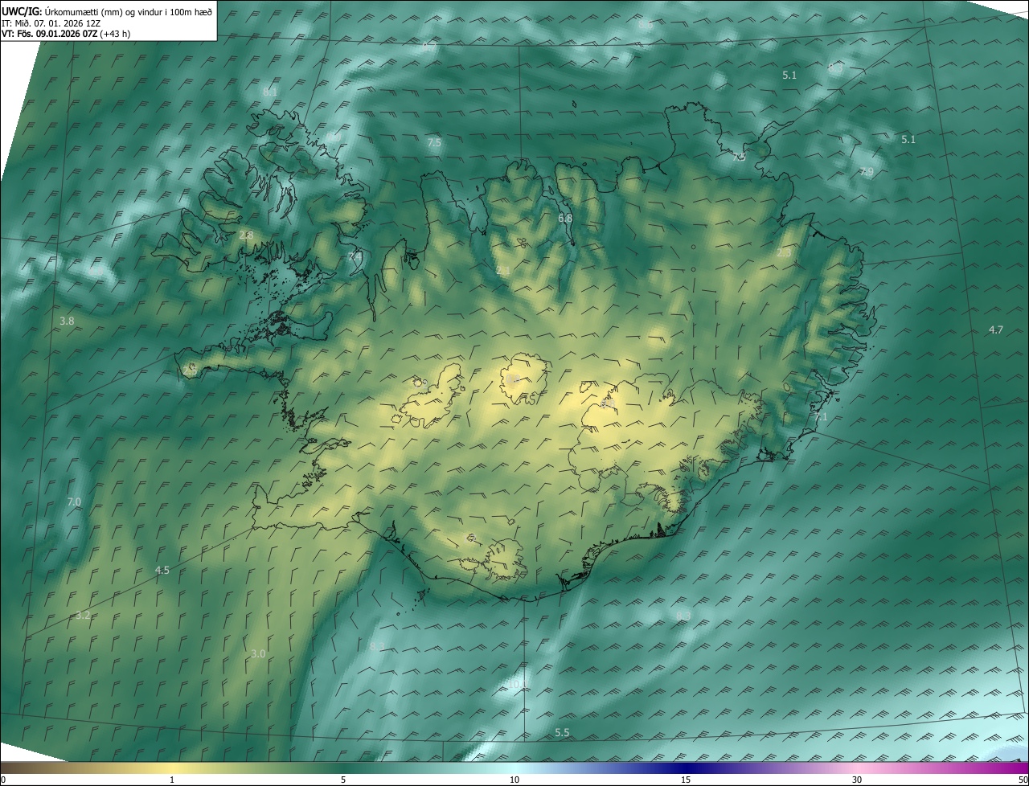Click the map value label 8.1
This screenshot has height=786, width=1029.
tap(270, 92)
